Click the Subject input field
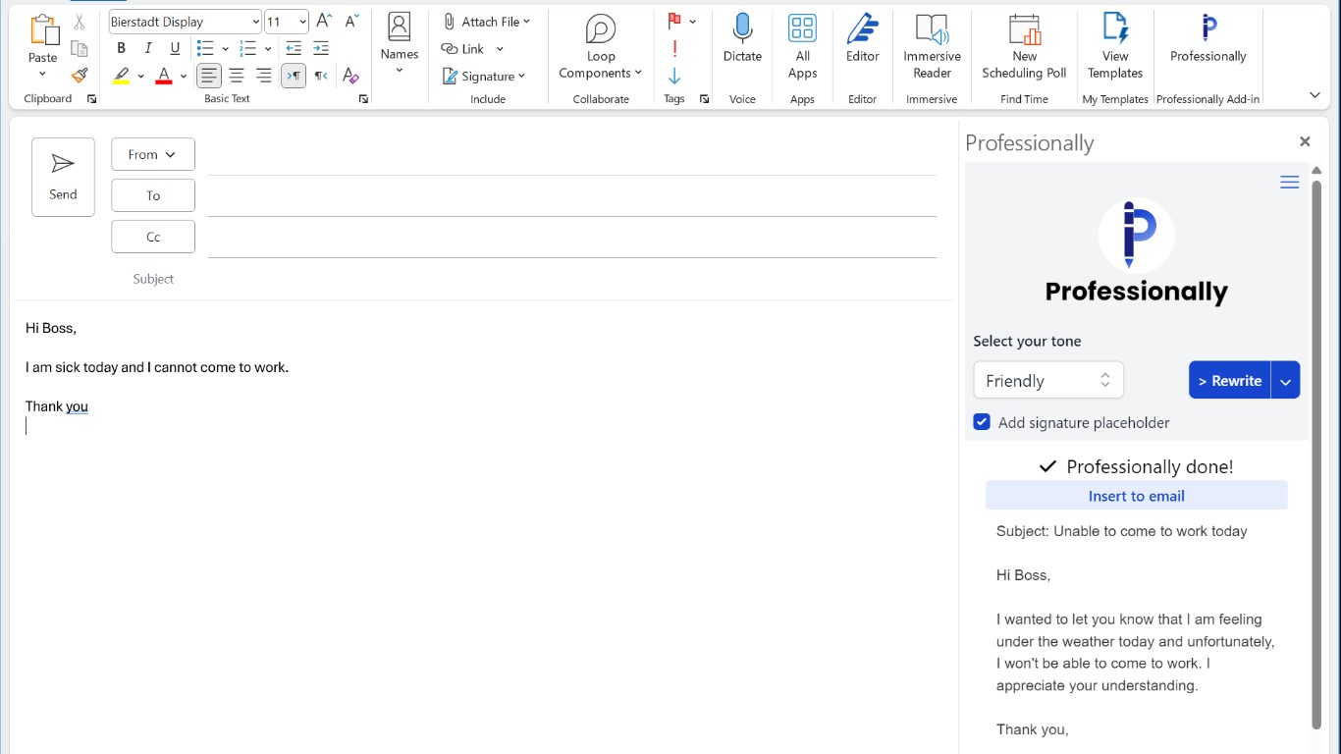This screenshot has width=1341, height=754. pos(571,279)
